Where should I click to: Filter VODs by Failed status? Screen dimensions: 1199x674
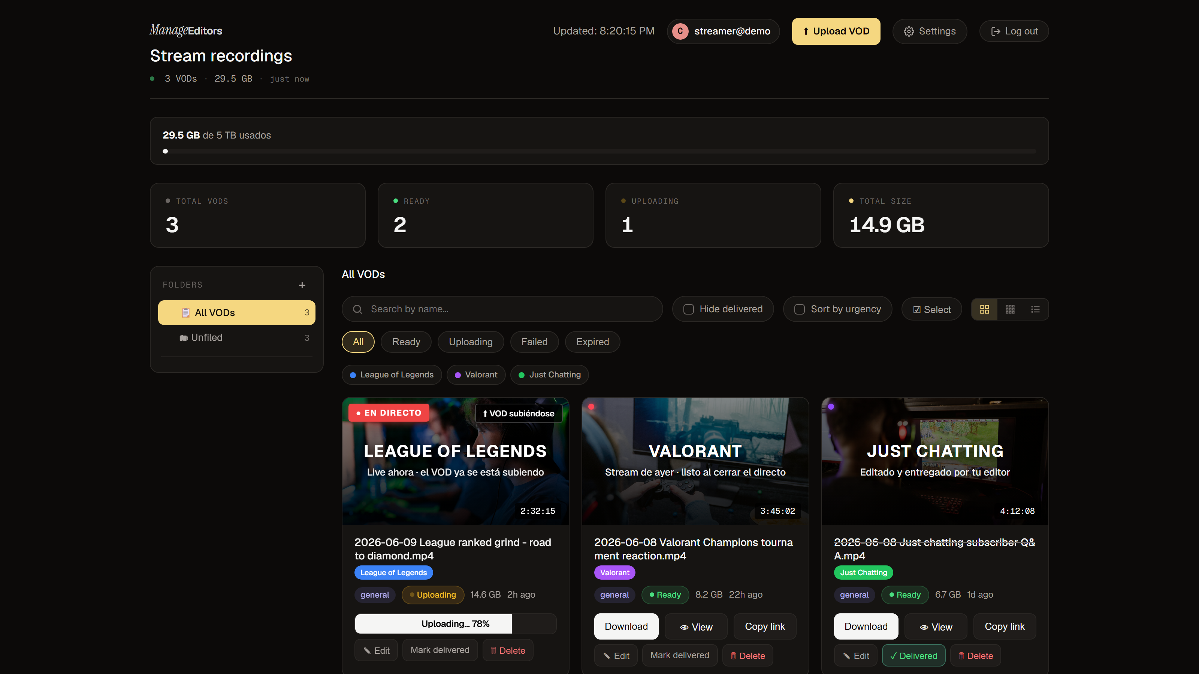tap(534, 342)
